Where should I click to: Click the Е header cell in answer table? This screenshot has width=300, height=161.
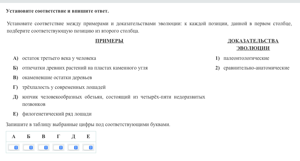88,136
